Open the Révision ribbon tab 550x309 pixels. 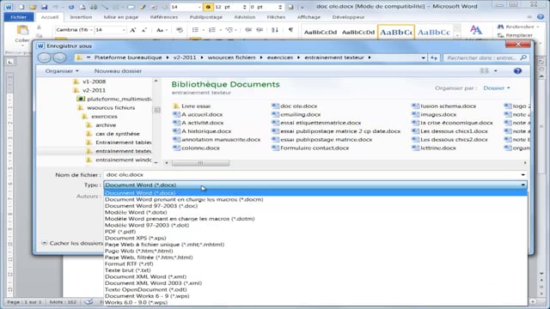[245, 17]
